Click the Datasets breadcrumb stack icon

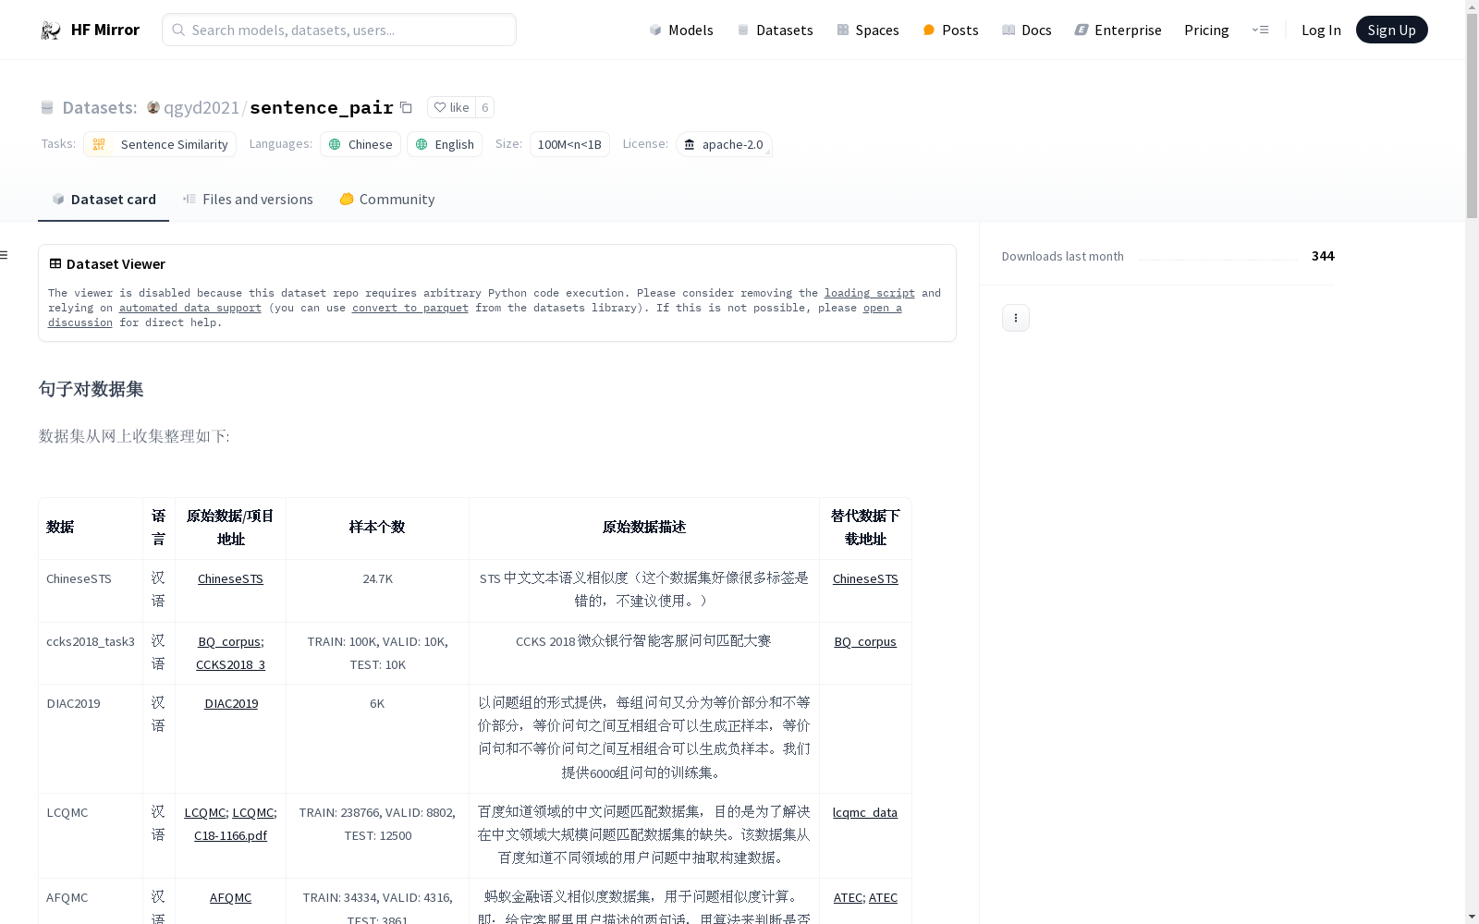[47, 107]
